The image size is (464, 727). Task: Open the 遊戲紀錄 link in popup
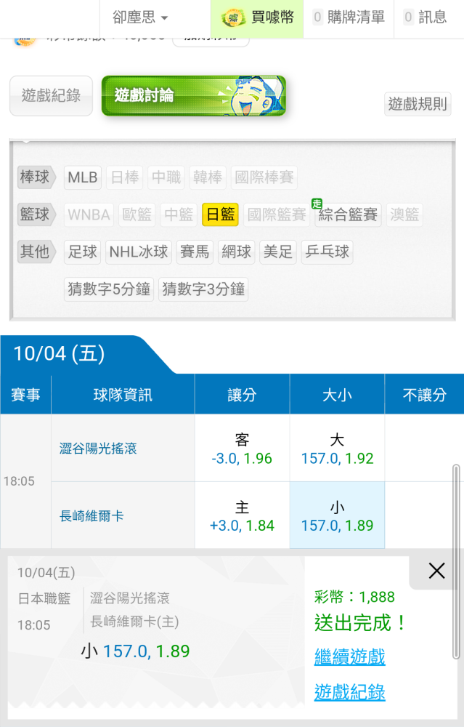[x=349, y=692]
